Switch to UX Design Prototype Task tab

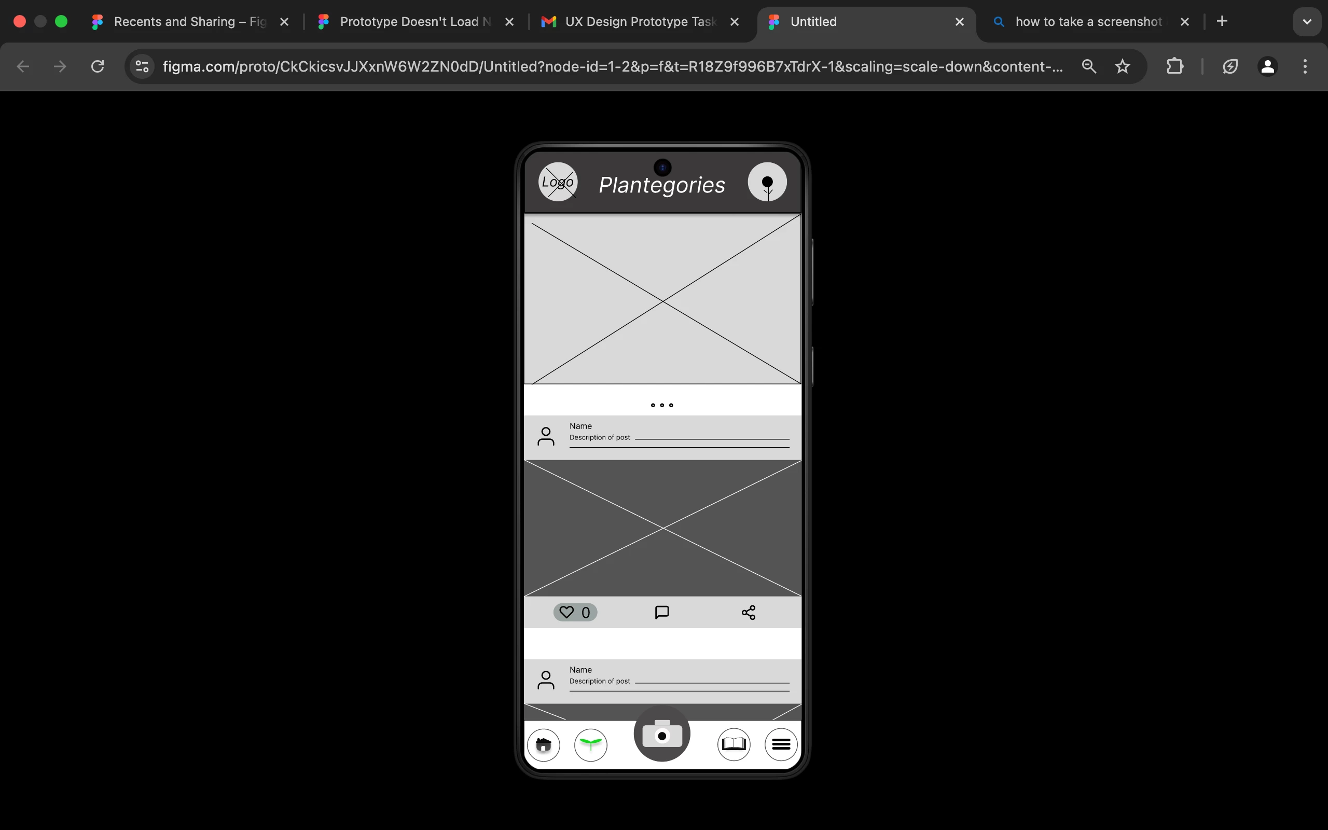[x=640, y=21]
